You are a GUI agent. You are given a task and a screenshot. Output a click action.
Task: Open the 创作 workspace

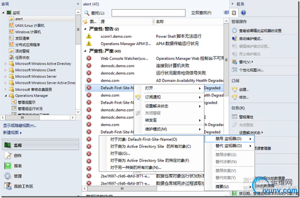coord(18,156)
